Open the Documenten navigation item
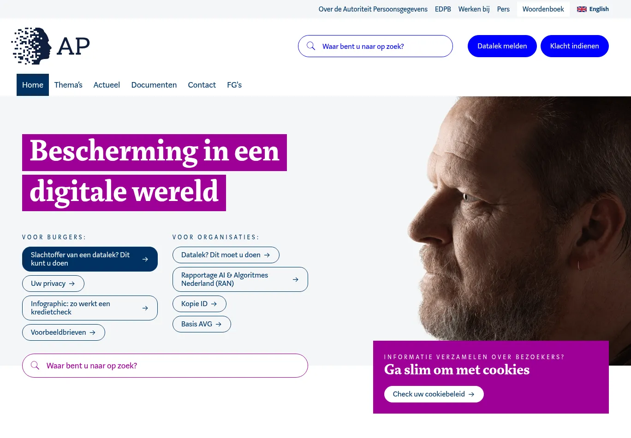The height and width of the screenshot is (438, 631). tap(154, 85)
